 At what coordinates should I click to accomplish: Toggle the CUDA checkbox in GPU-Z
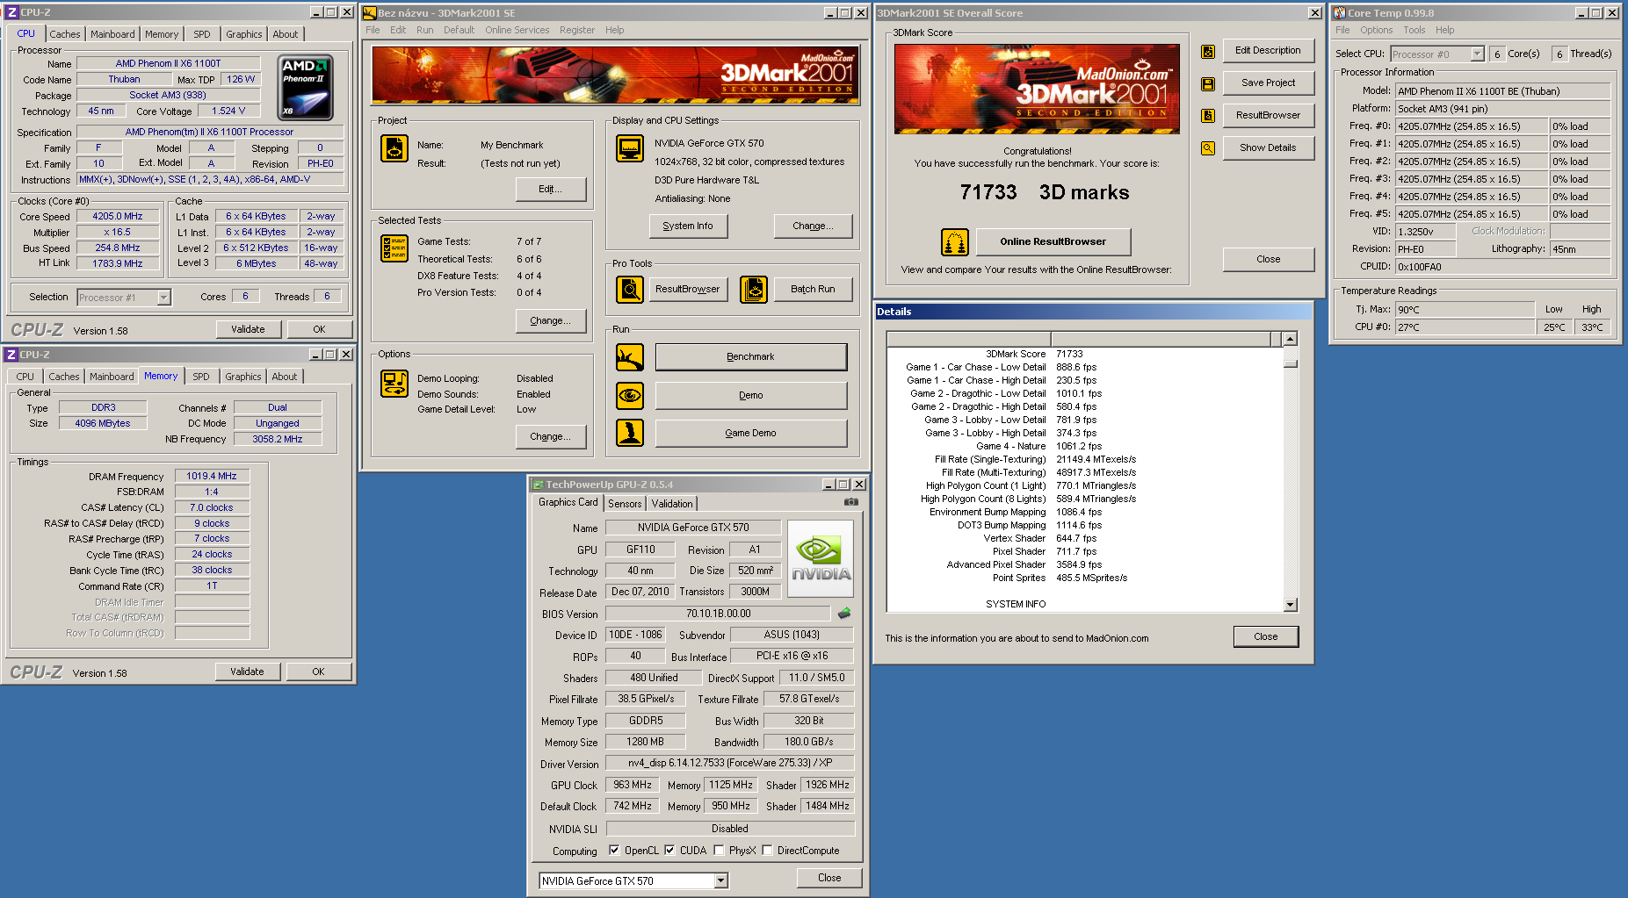tap(669, 850)
